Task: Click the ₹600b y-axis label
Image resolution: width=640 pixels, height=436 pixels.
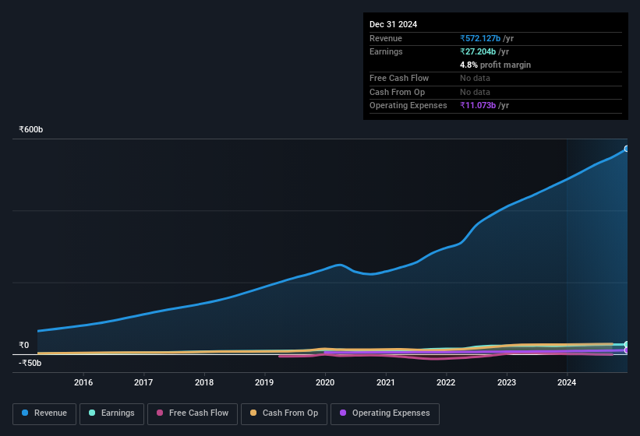Action: pos(30,129)
